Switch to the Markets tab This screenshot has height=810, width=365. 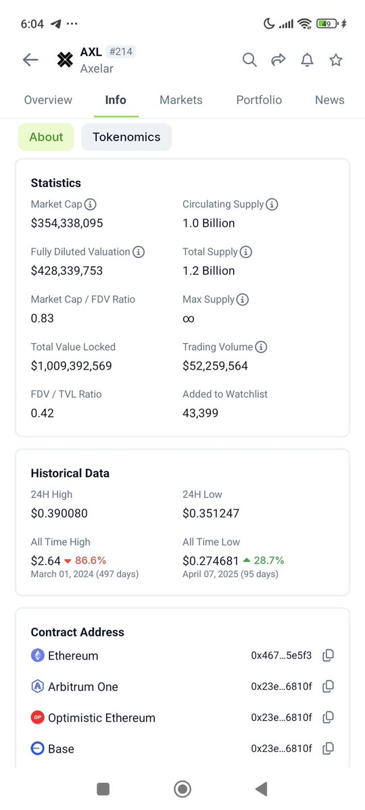[x=181, y=100]
